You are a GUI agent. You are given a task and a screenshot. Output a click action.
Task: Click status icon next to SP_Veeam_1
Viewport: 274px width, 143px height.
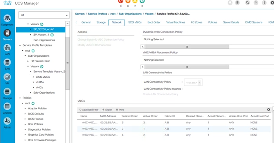(x=52, y=35)
